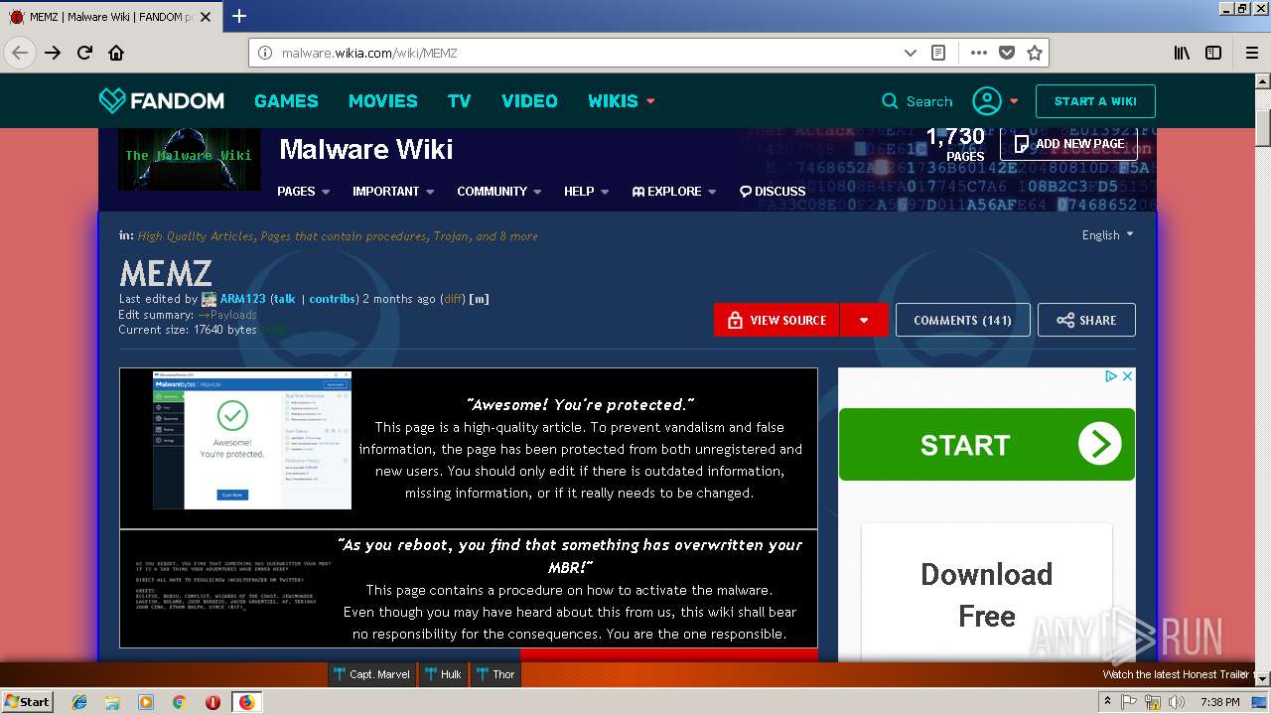
Task: Click the 'and 8 more' categories link
Action: 506,236
